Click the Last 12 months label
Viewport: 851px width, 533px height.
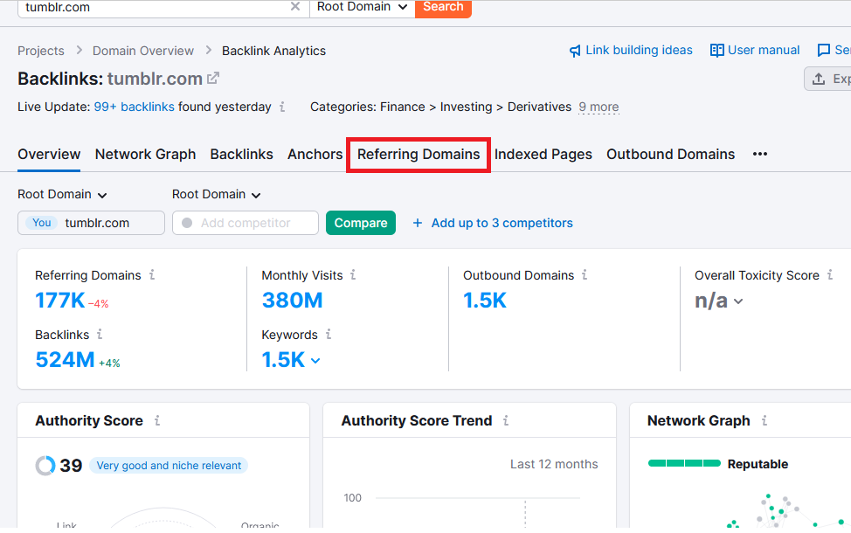point(554,465)
